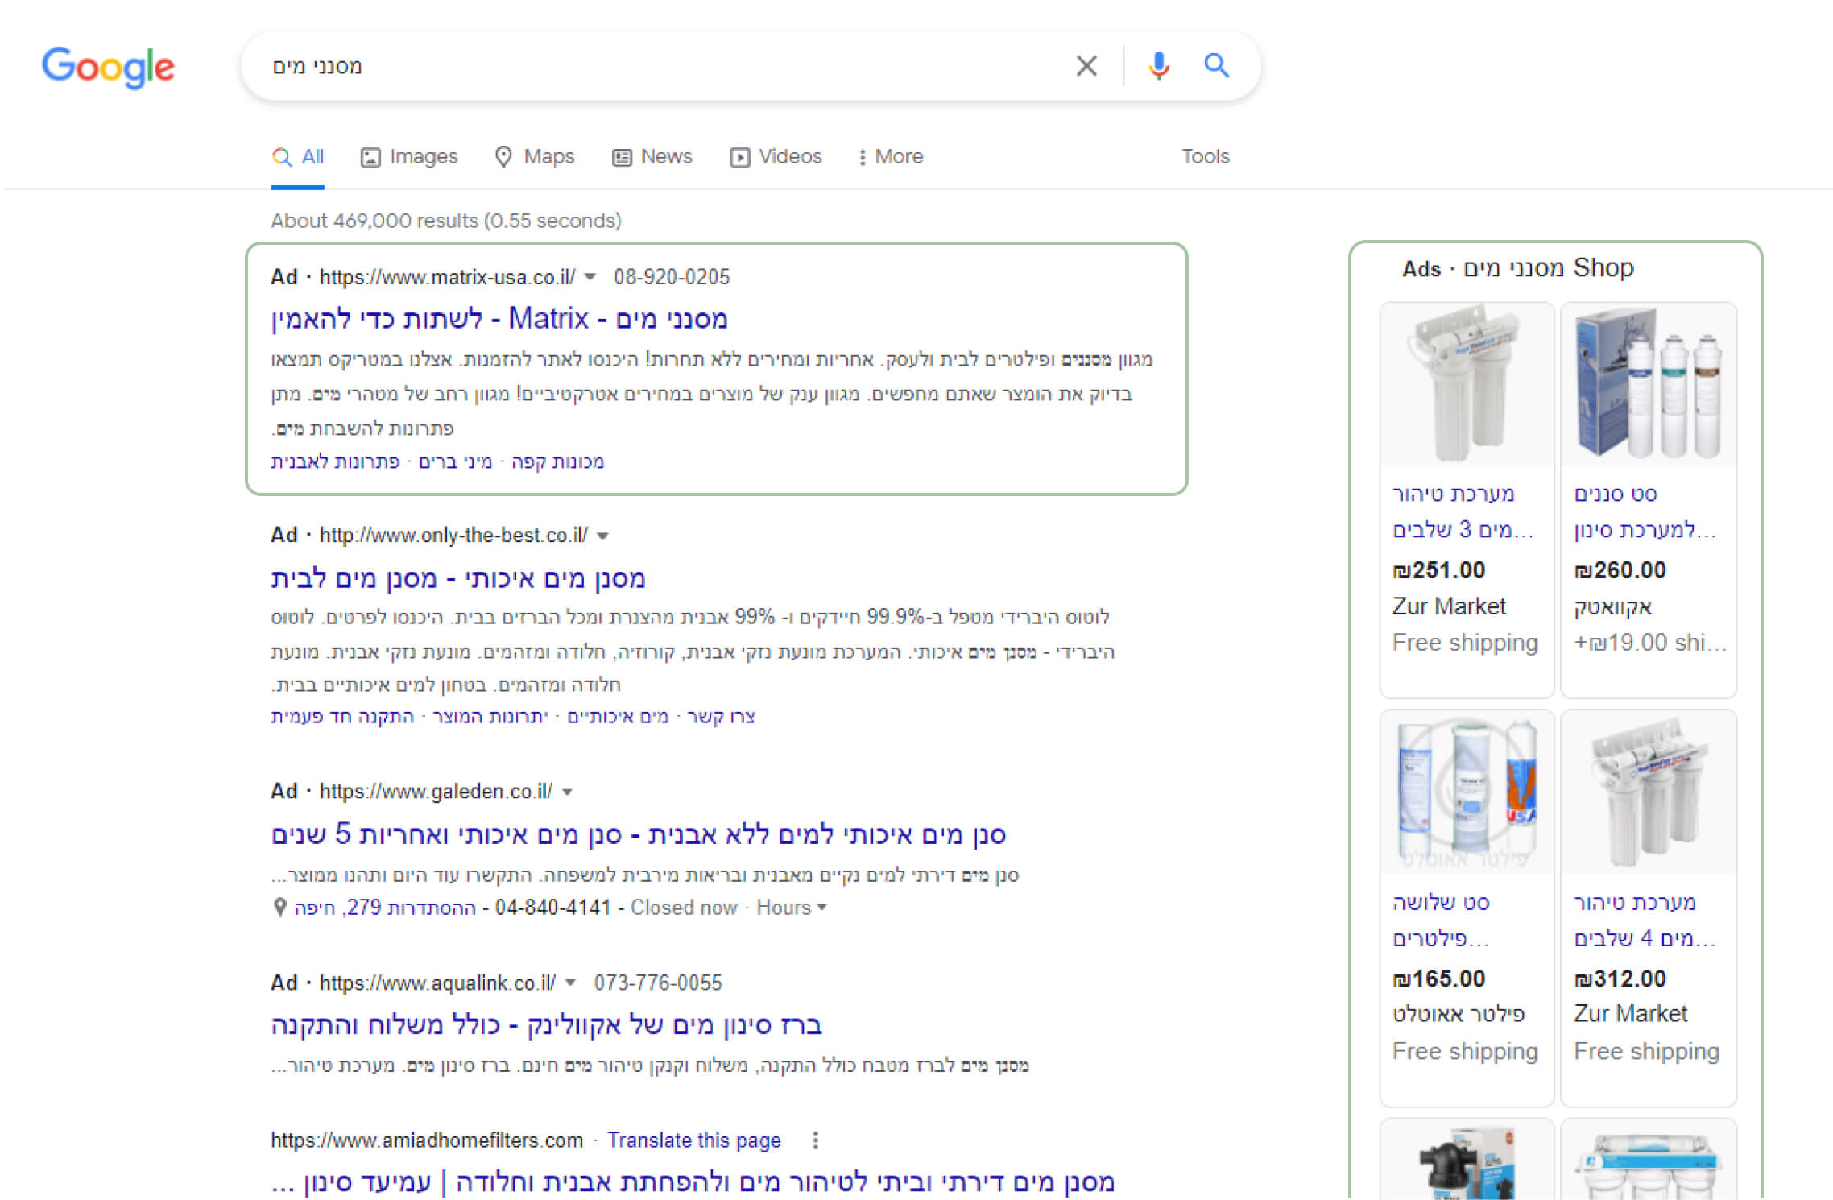Image resolution: width=1833 pixels, height=1200 pixels.
Task: Expand dropdown arrow beside matrix-usa.co.il URL
Action: (x=590, y=277)
